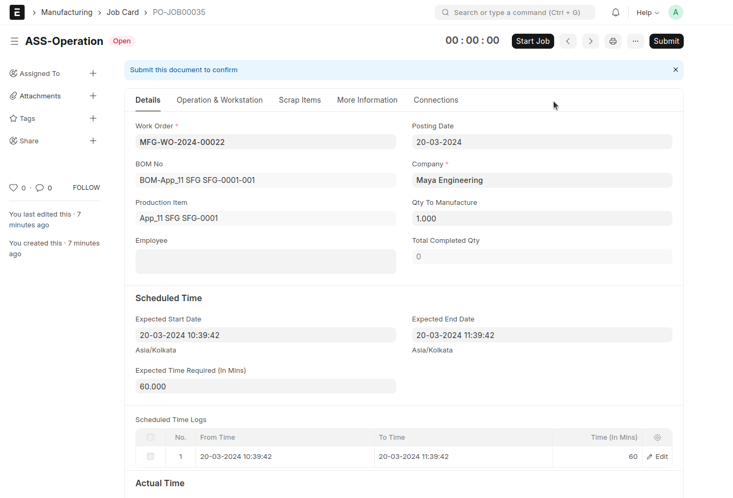Open the Help dropdown menu

647,12
